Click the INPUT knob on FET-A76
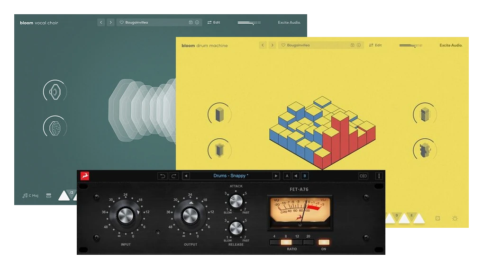 pyautogui.click(x=126, y=216)
